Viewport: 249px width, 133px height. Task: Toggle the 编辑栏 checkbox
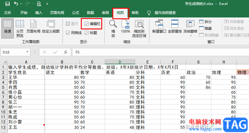(x=86, y=24)
